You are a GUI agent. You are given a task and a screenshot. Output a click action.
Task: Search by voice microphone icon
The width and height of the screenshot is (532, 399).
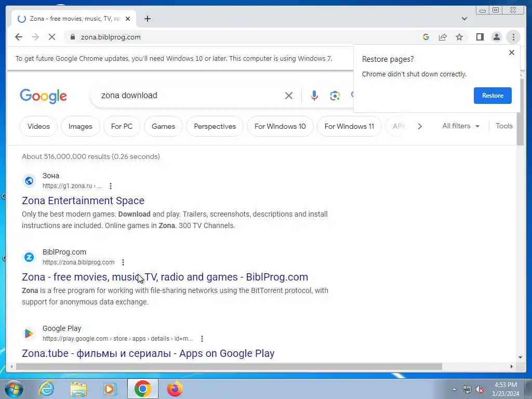point(314,96)
